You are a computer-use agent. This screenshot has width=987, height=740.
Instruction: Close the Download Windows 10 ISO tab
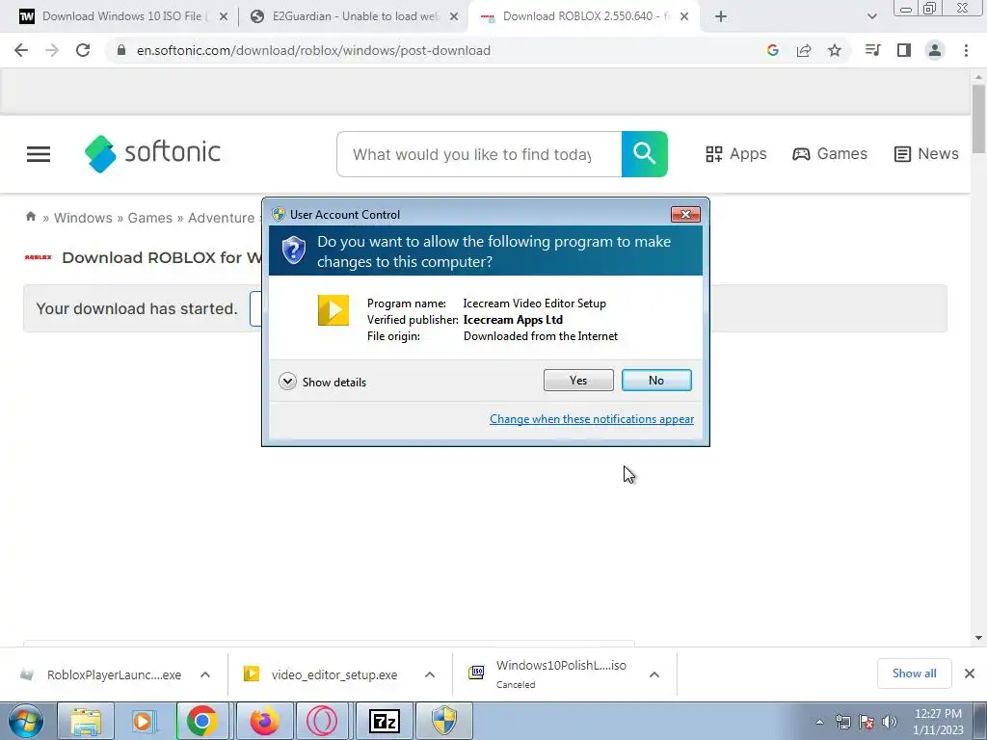tap(223, 17)
